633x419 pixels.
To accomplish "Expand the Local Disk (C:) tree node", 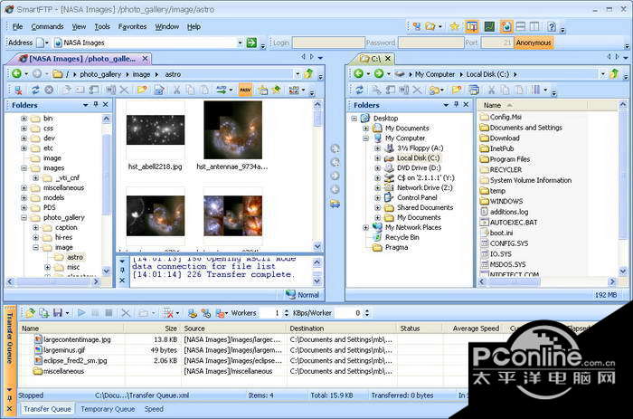I will 378,157.
